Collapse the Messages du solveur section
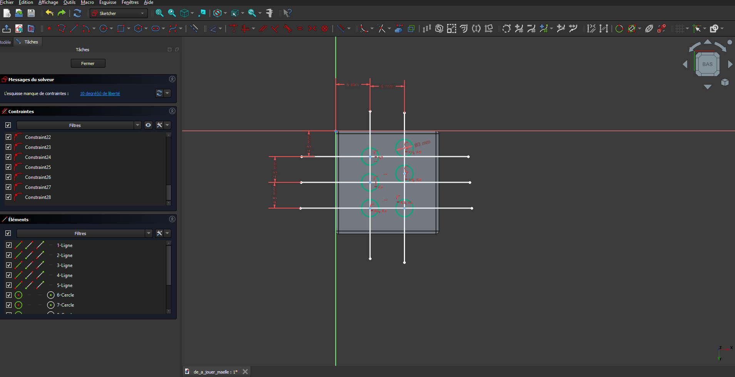This screenshot has width=735, height=377. pyautogui.click(x=172, y=79)
